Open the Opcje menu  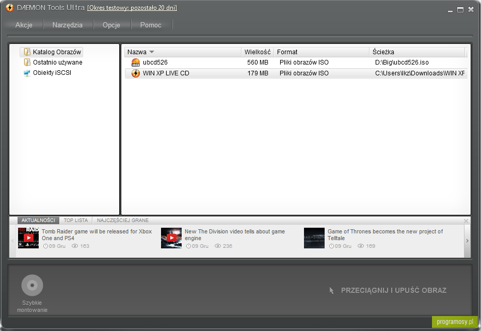pos(111,25)
